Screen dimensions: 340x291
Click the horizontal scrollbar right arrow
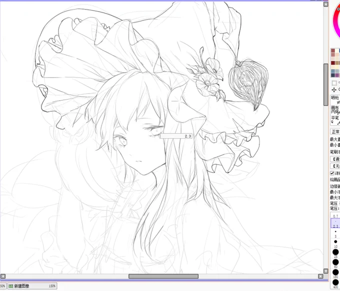coord(320,276)
